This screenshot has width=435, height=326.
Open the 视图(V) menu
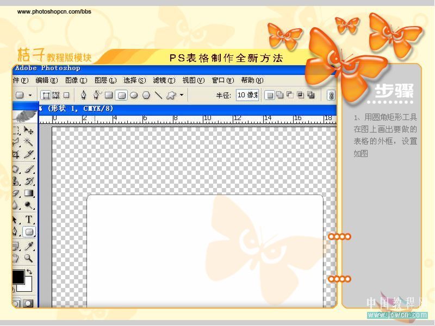click(x=194, y=80)
